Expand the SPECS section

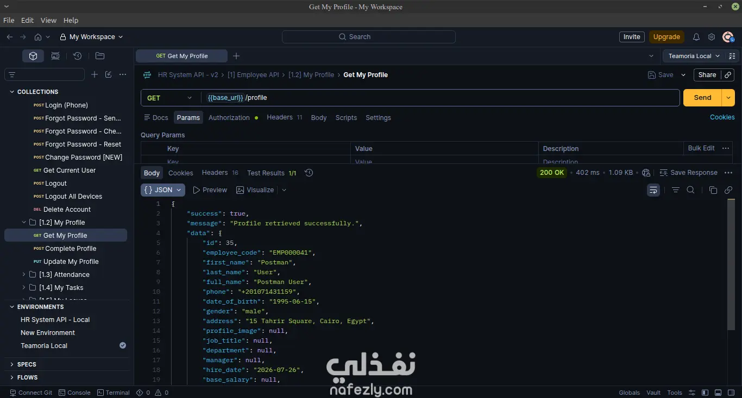click(x=12, y=364)
